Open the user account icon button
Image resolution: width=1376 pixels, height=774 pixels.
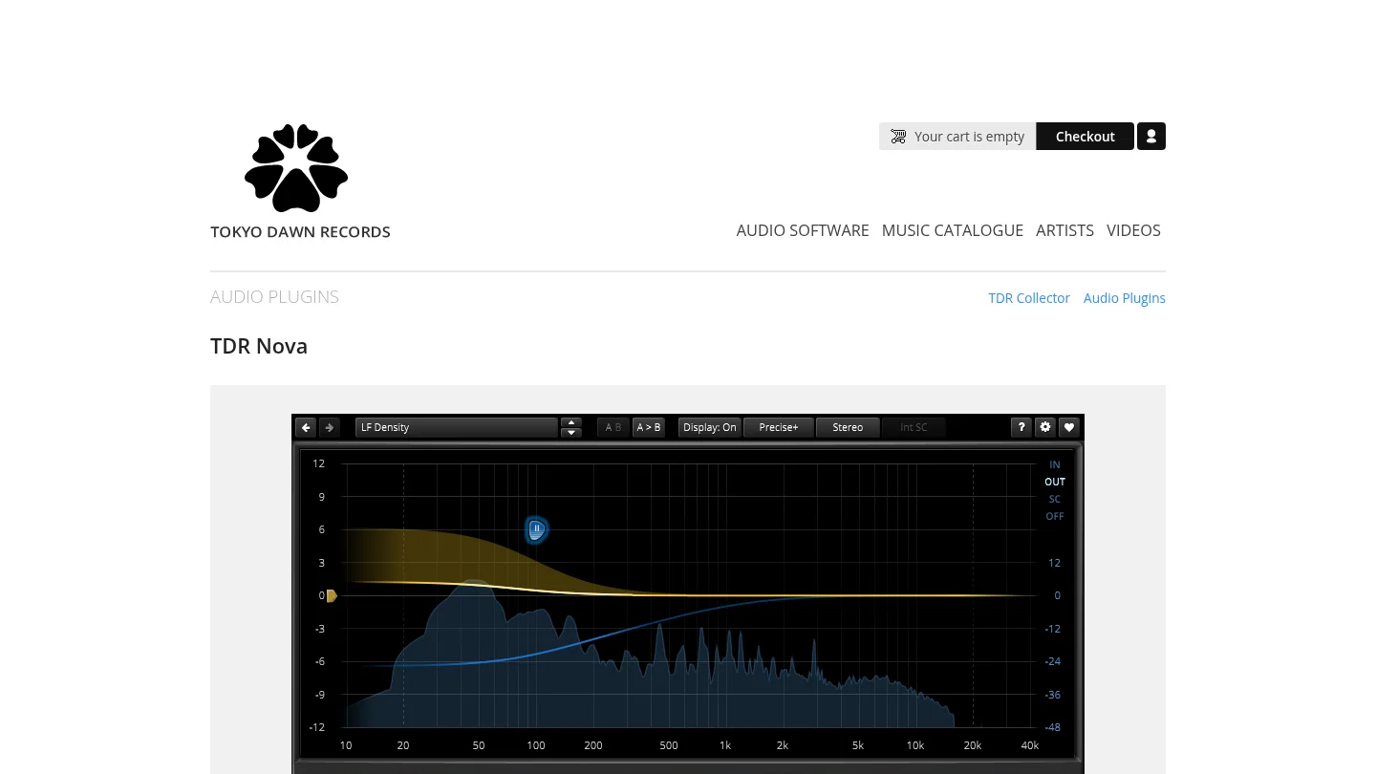click(1151, 137)
